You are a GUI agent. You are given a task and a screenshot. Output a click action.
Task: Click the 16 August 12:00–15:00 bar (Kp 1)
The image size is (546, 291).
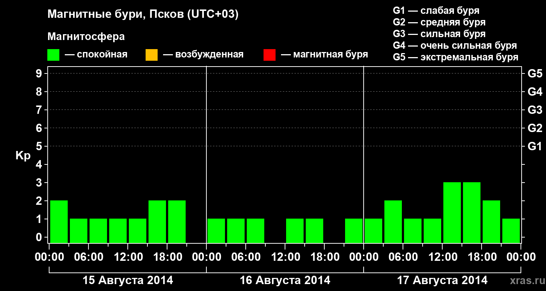click(295, 231)
